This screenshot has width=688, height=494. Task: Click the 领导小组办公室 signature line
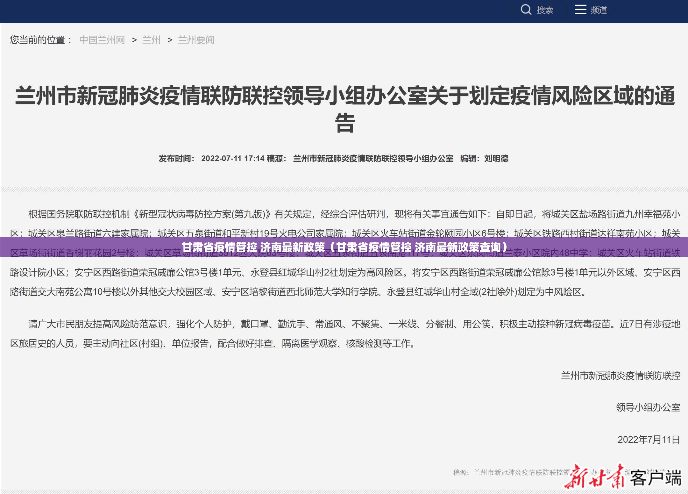[x=648, y=407]
